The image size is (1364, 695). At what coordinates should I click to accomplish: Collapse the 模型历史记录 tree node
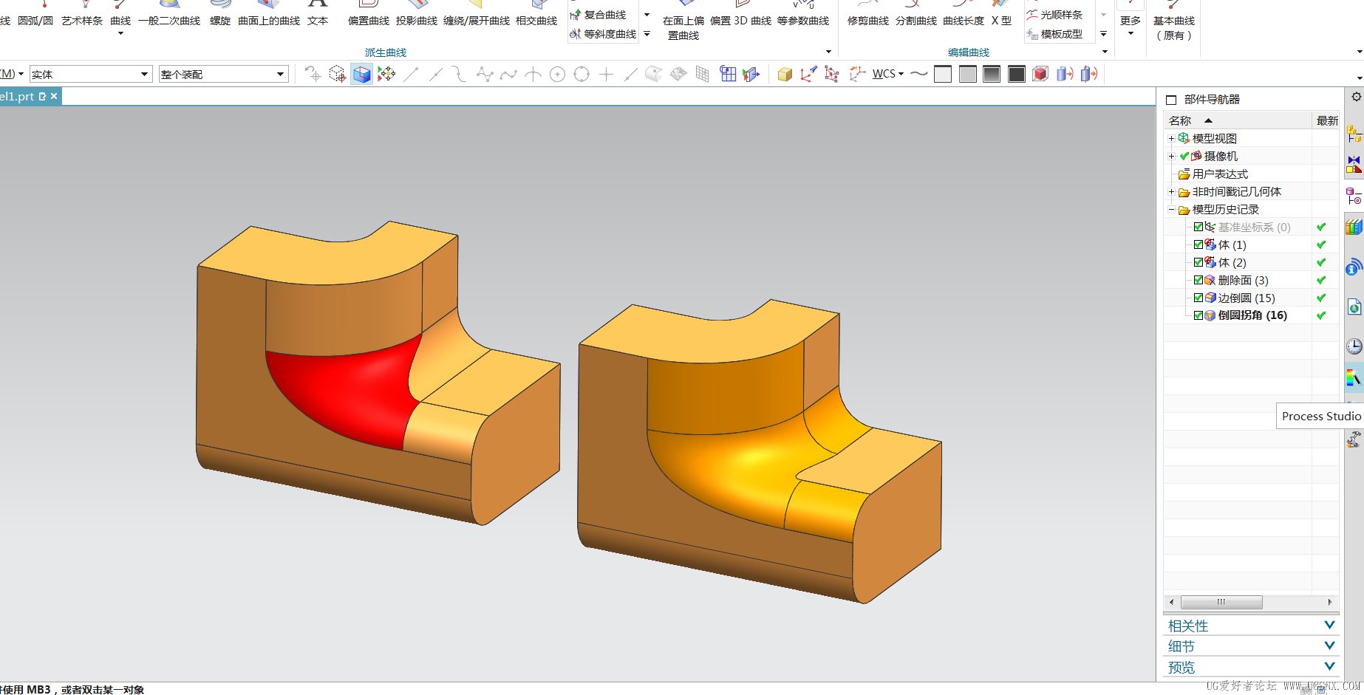pyautogui.click(x=1171, y=209)
